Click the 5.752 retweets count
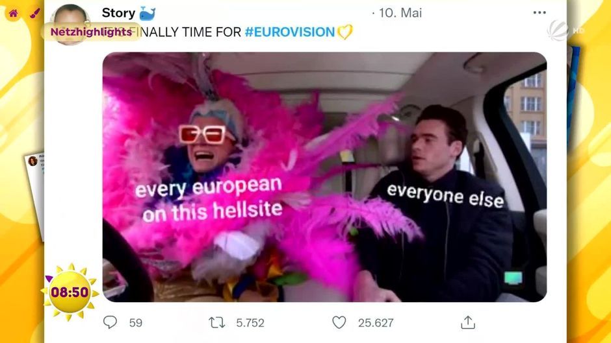The image size is (611, 343). coord(250,323)
